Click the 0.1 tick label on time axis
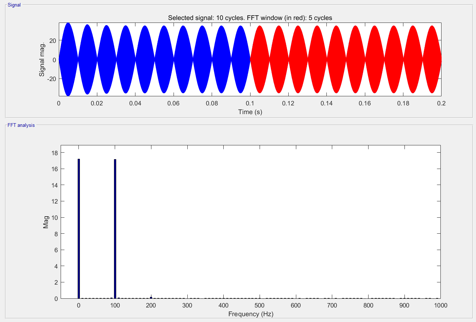476x322 pixels. (250, 103)
